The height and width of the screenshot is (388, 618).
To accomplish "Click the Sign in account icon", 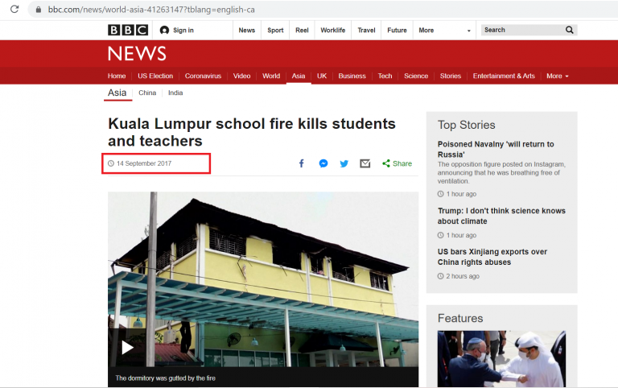I will click(x=164, y=30).
